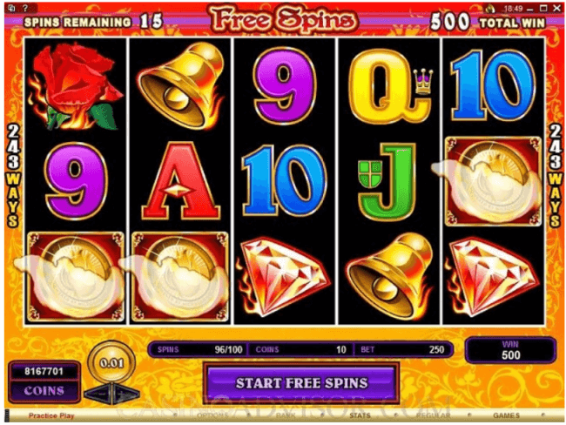Screen dimensions: 566x425
Task: Open the help question mark icon
Action: pos(25,8)
